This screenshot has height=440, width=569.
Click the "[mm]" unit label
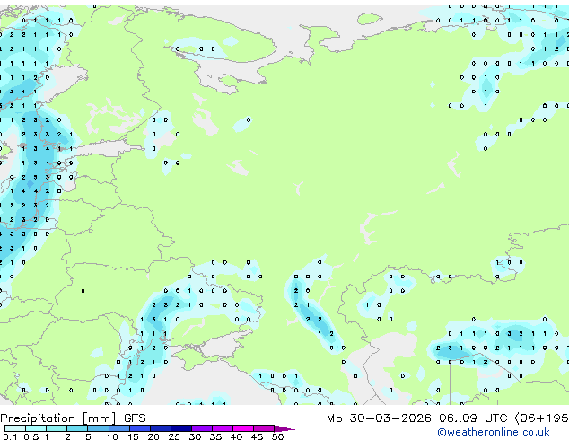tap(100, 418)
